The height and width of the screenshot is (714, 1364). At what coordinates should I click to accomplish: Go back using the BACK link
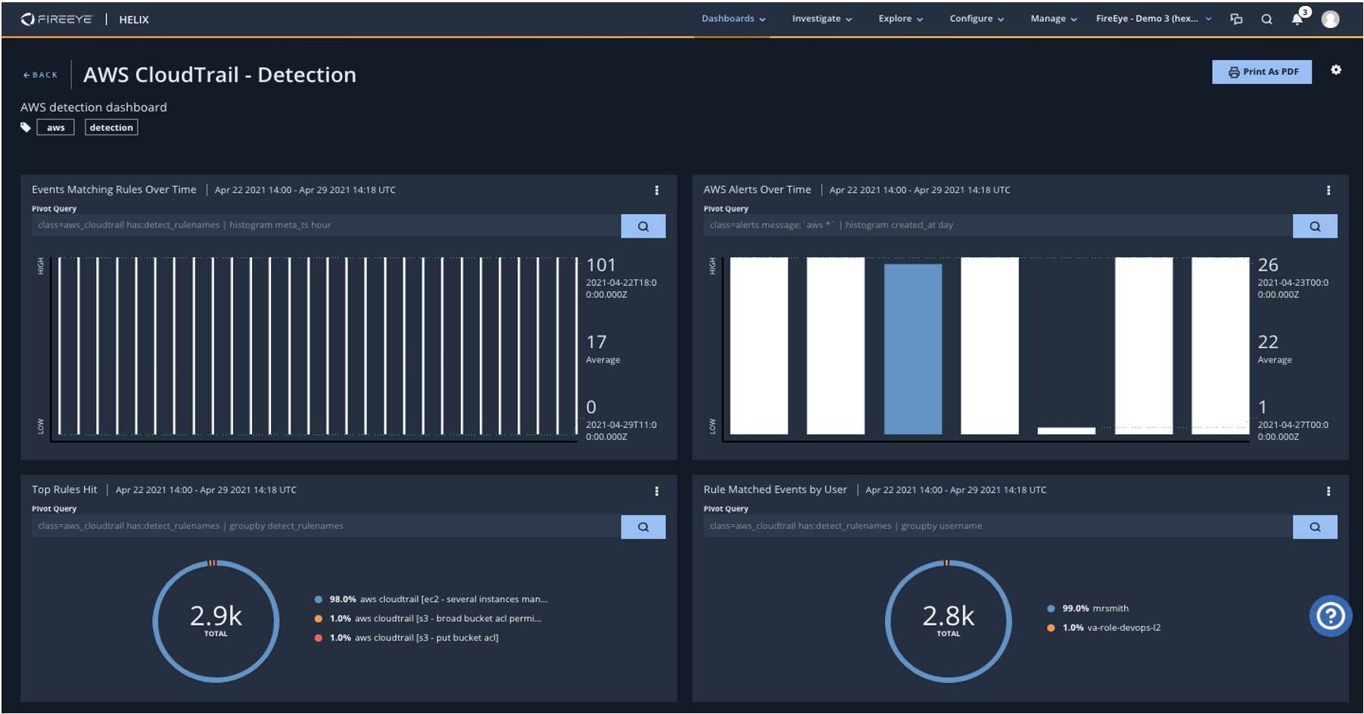click(40, 75)
